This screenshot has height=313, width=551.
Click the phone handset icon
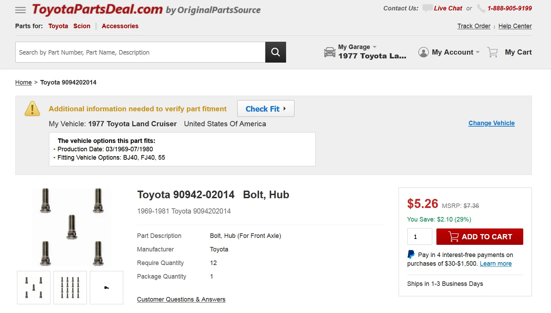coord(481,8)
